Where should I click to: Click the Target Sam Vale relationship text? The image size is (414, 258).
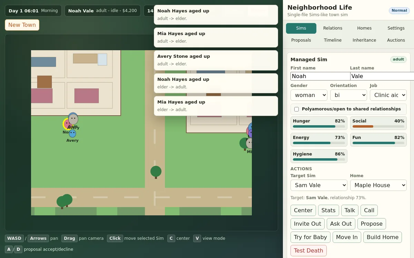tap(328, 198)
